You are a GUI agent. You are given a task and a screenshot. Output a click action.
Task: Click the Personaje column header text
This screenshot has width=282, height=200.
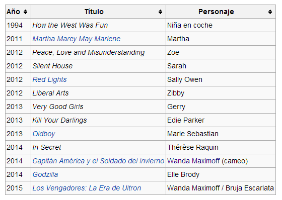coord(216,12)
